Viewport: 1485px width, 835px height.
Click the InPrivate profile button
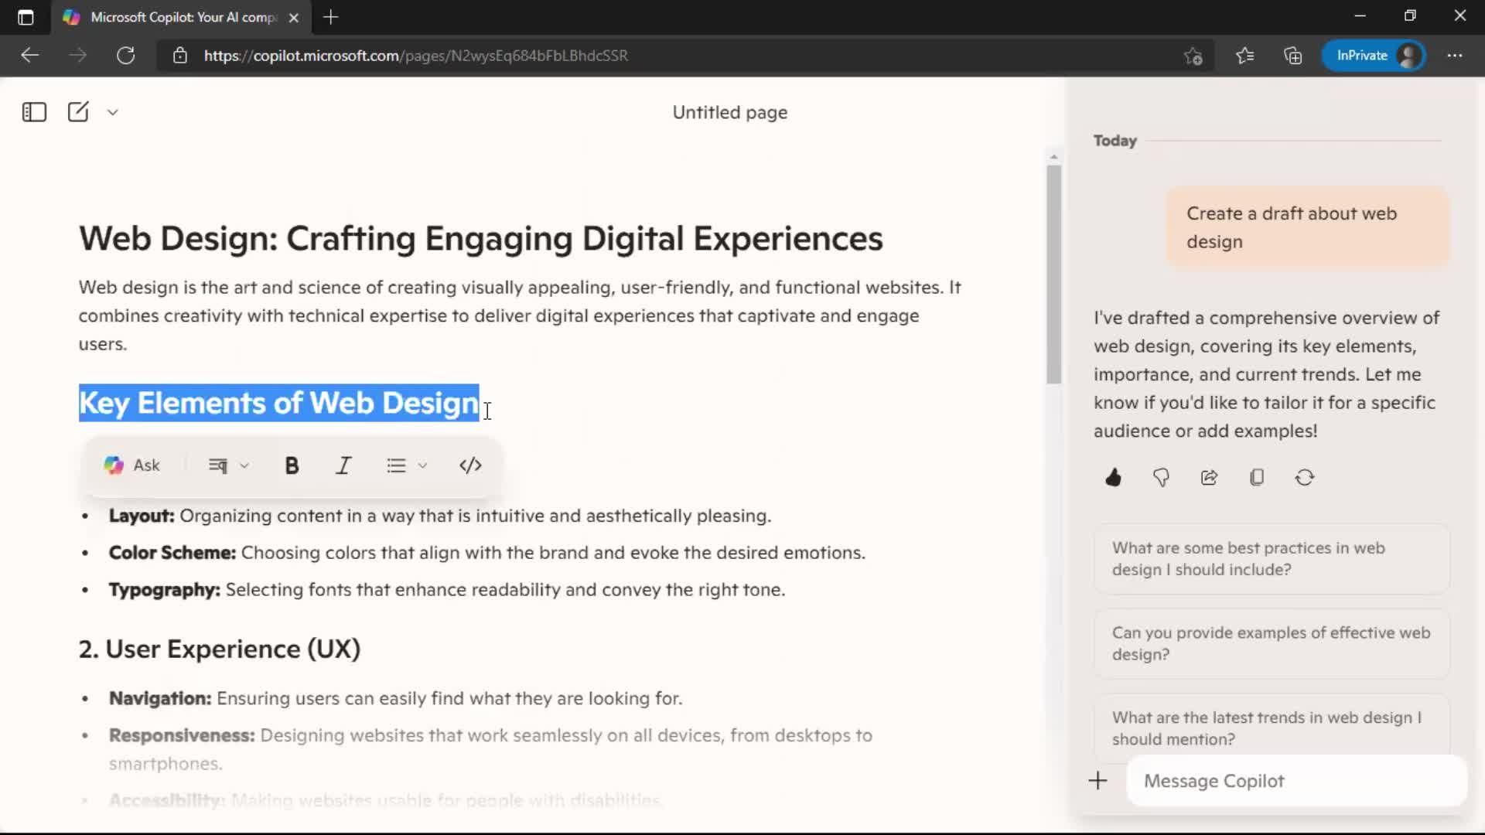[1374, 56]
